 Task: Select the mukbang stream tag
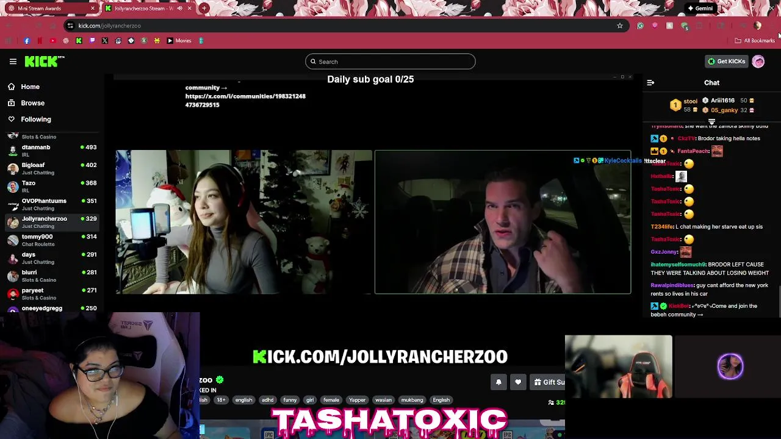pyautogui.click(x=412, y=400)
